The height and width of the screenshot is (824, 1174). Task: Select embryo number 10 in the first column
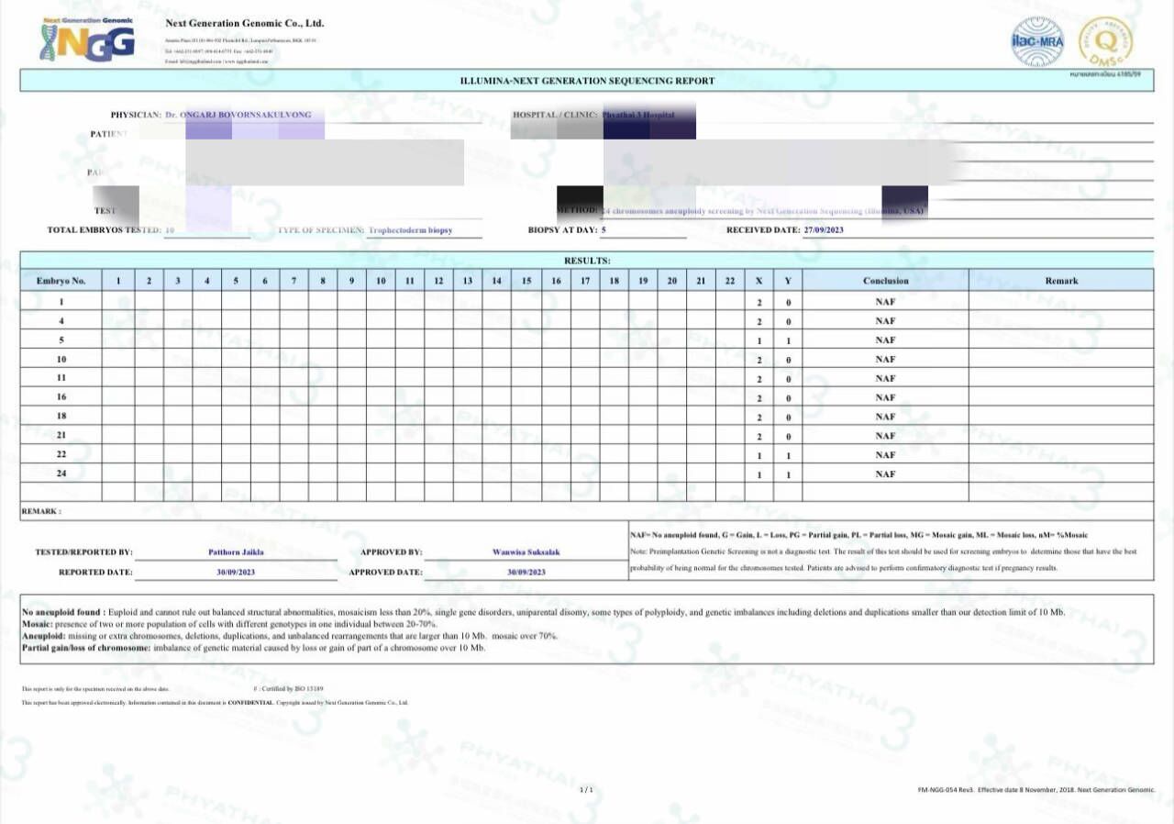tap(61, 359)
